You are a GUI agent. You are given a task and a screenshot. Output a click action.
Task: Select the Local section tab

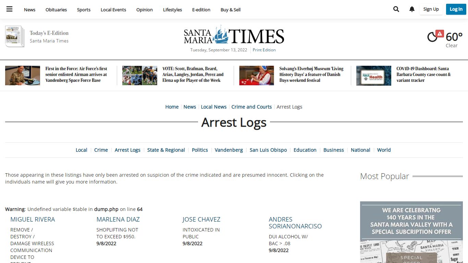[82, 150]
